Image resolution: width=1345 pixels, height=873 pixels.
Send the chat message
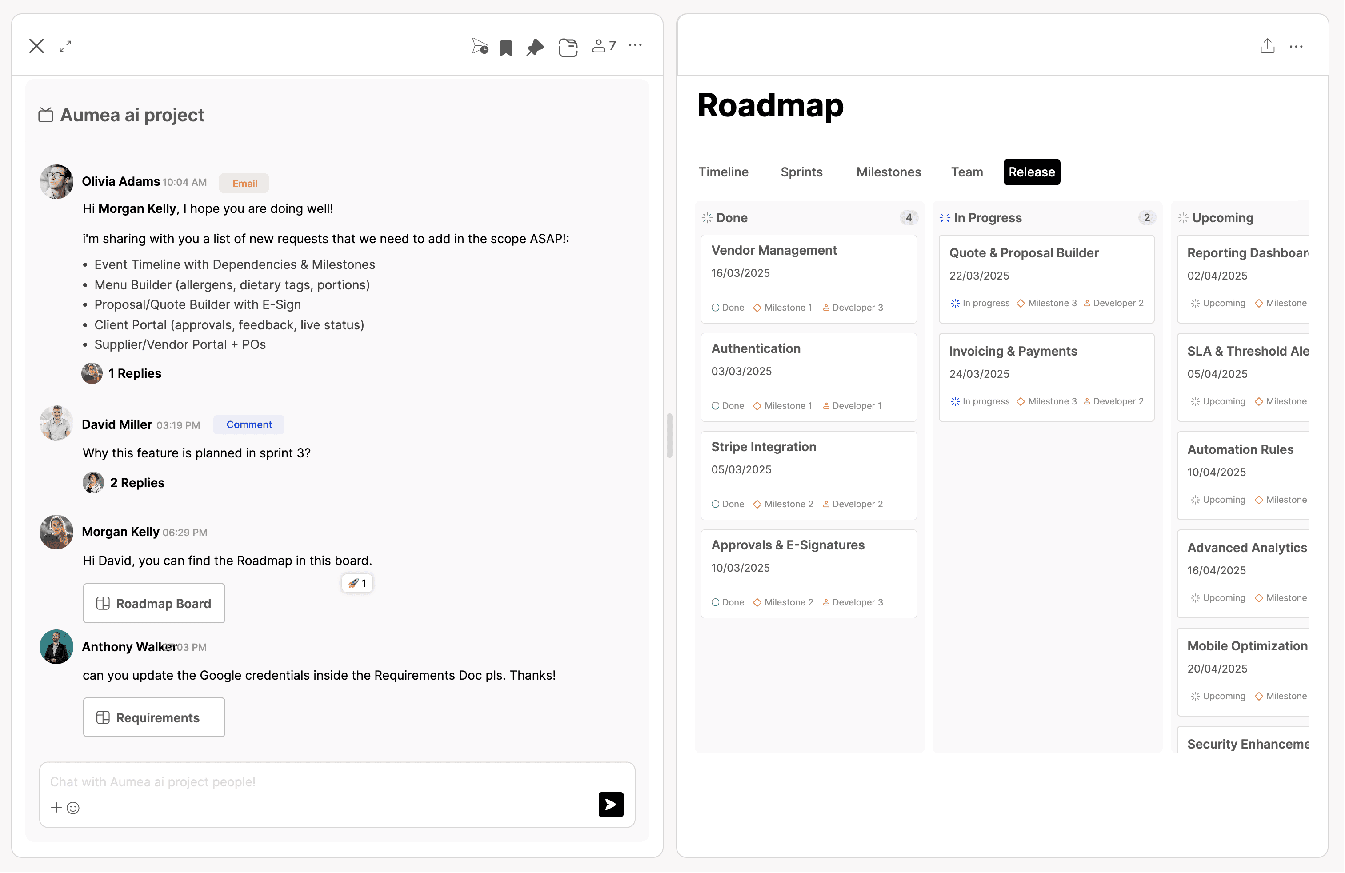(x=611, y=805)
